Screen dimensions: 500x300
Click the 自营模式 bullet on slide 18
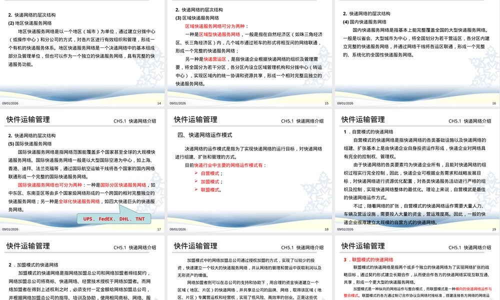pyautogui.click(x=210, y=173)
